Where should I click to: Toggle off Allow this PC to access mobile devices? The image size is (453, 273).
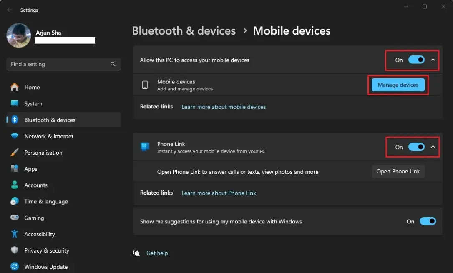click(416, 60)
